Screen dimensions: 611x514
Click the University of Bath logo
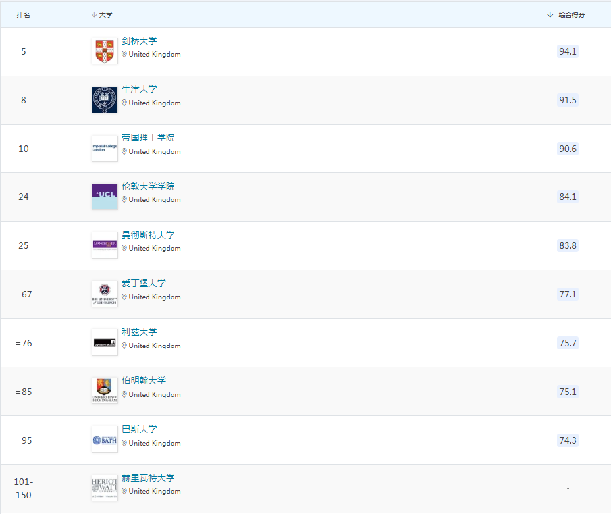click(x=104, y=440)
